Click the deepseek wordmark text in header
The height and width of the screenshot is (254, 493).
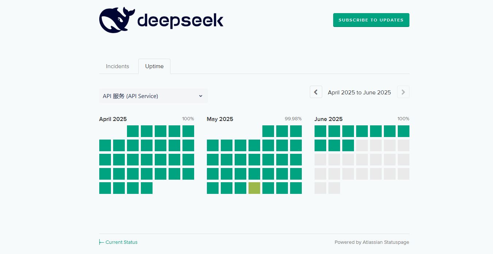pyautogui.click(x=180, y=20)
